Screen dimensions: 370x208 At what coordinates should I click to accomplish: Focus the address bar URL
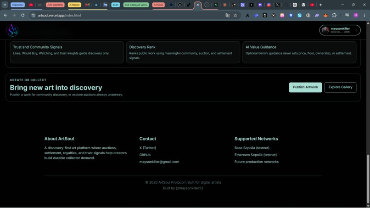point(59,15)
